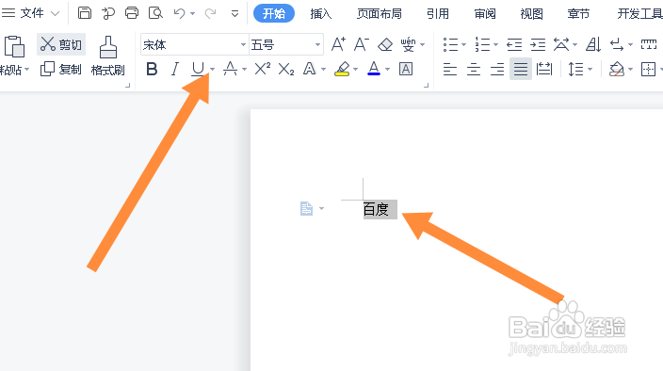The height and width of the screenshot is (371, 663).
Task: Increase font size with A+ icon
Action: (x=338, y=44)
